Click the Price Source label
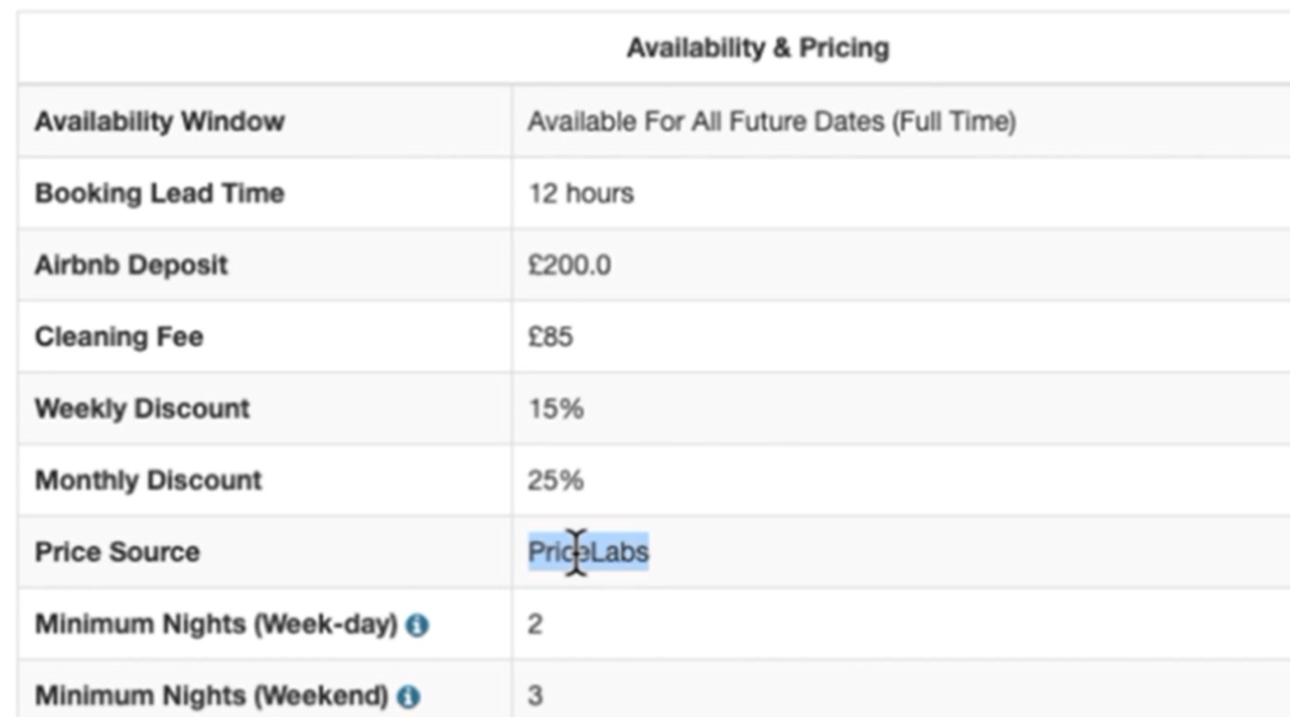Viewport: 1290px width, 717px height. pos(117,552)
